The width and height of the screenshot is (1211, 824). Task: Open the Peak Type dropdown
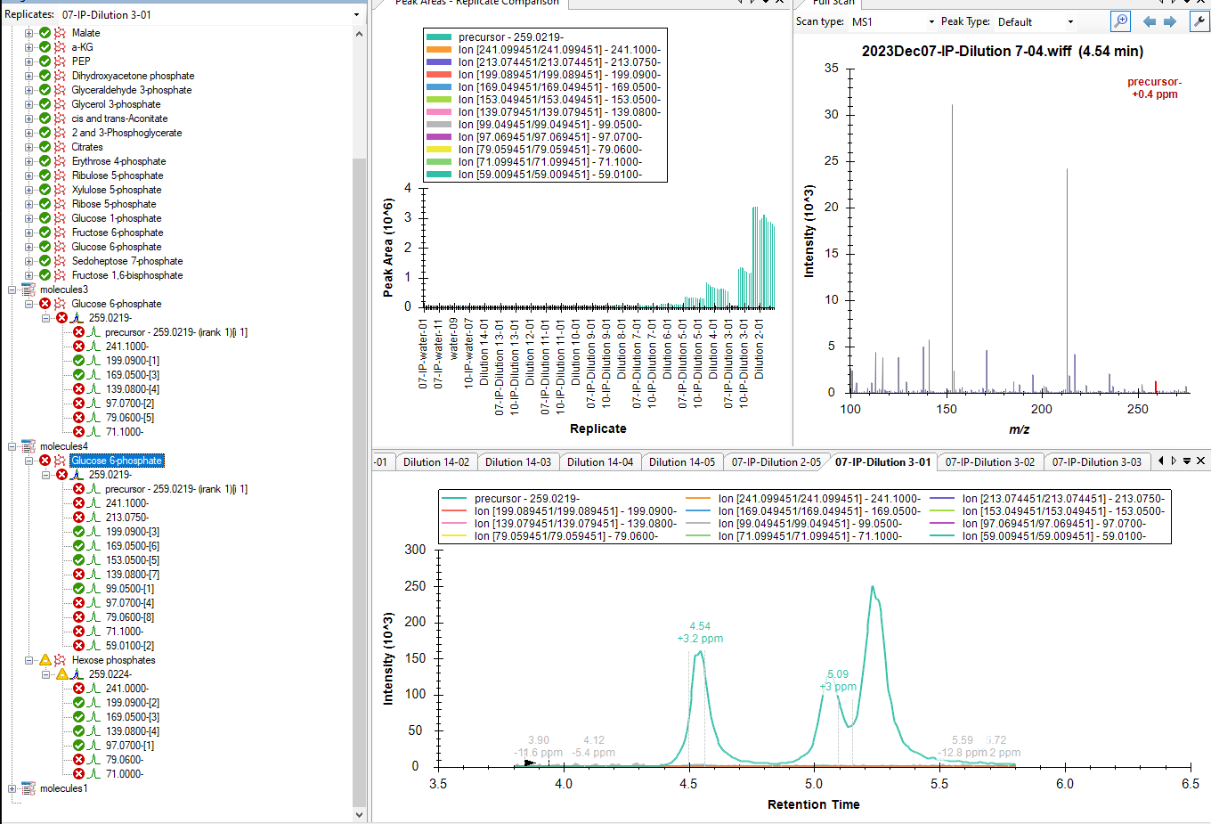tap(1070, 22)
